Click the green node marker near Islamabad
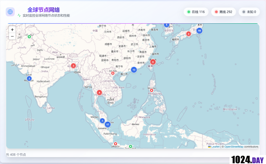 [x=29, y=37]
